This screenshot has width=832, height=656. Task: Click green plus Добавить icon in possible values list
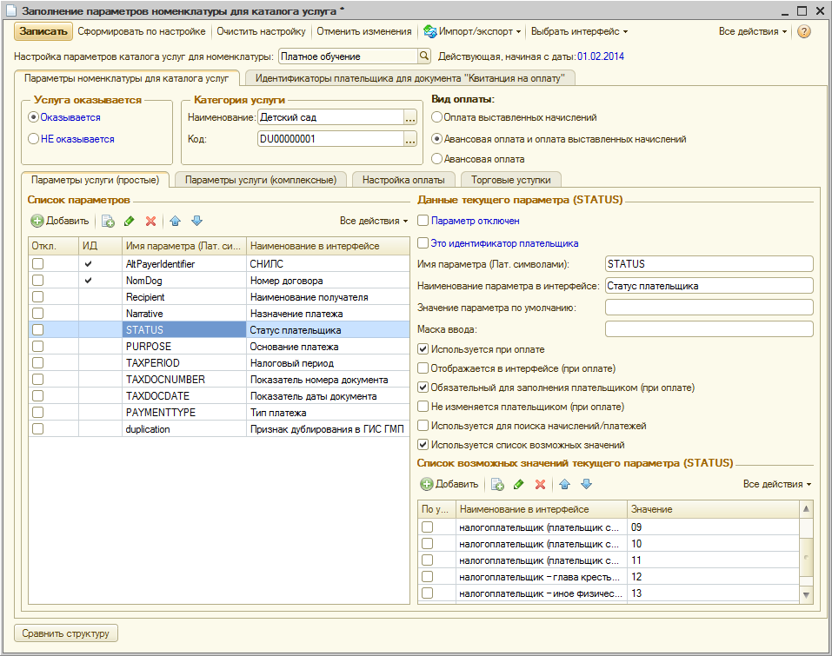pyautogui.click(x=427, y=484)
